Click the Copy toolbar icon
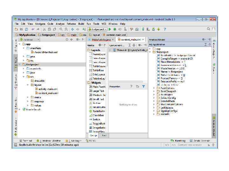 (49, 29)
